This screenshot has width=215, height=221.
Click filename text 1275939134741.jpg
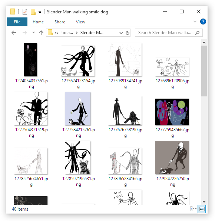[125, 83]
